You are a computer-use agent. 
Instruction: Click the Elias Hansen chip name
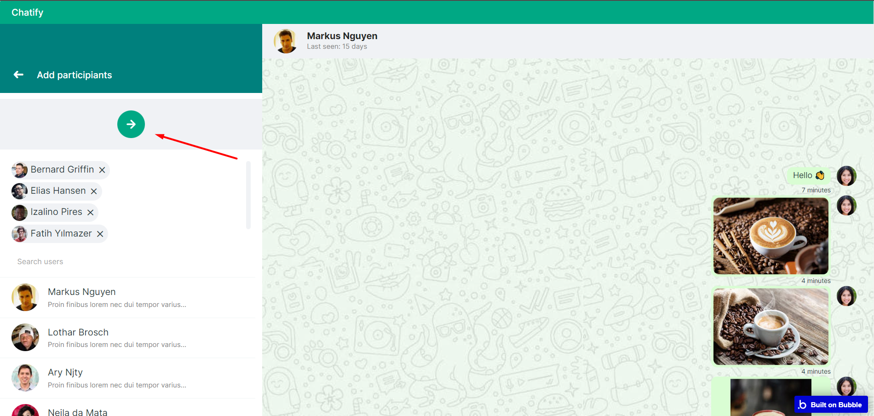coord(58,191)
